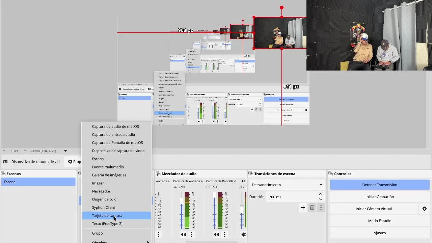Click the Controles dock float icon

[x=330, y=174]
